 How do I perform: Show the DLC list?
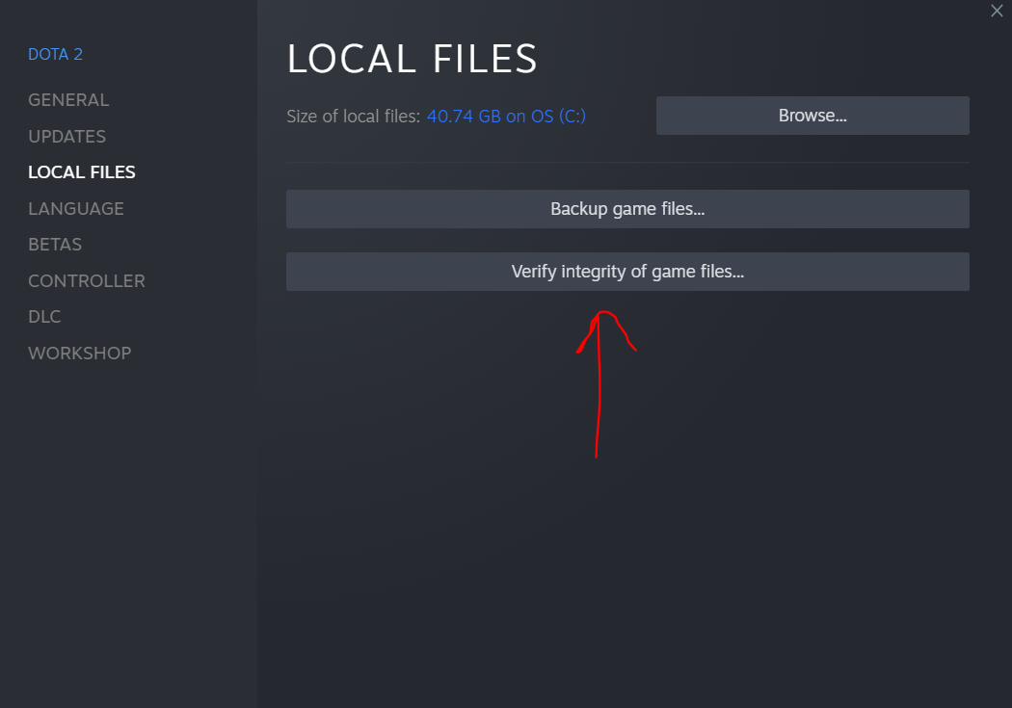pyautogui.click(x=44, y=316)
